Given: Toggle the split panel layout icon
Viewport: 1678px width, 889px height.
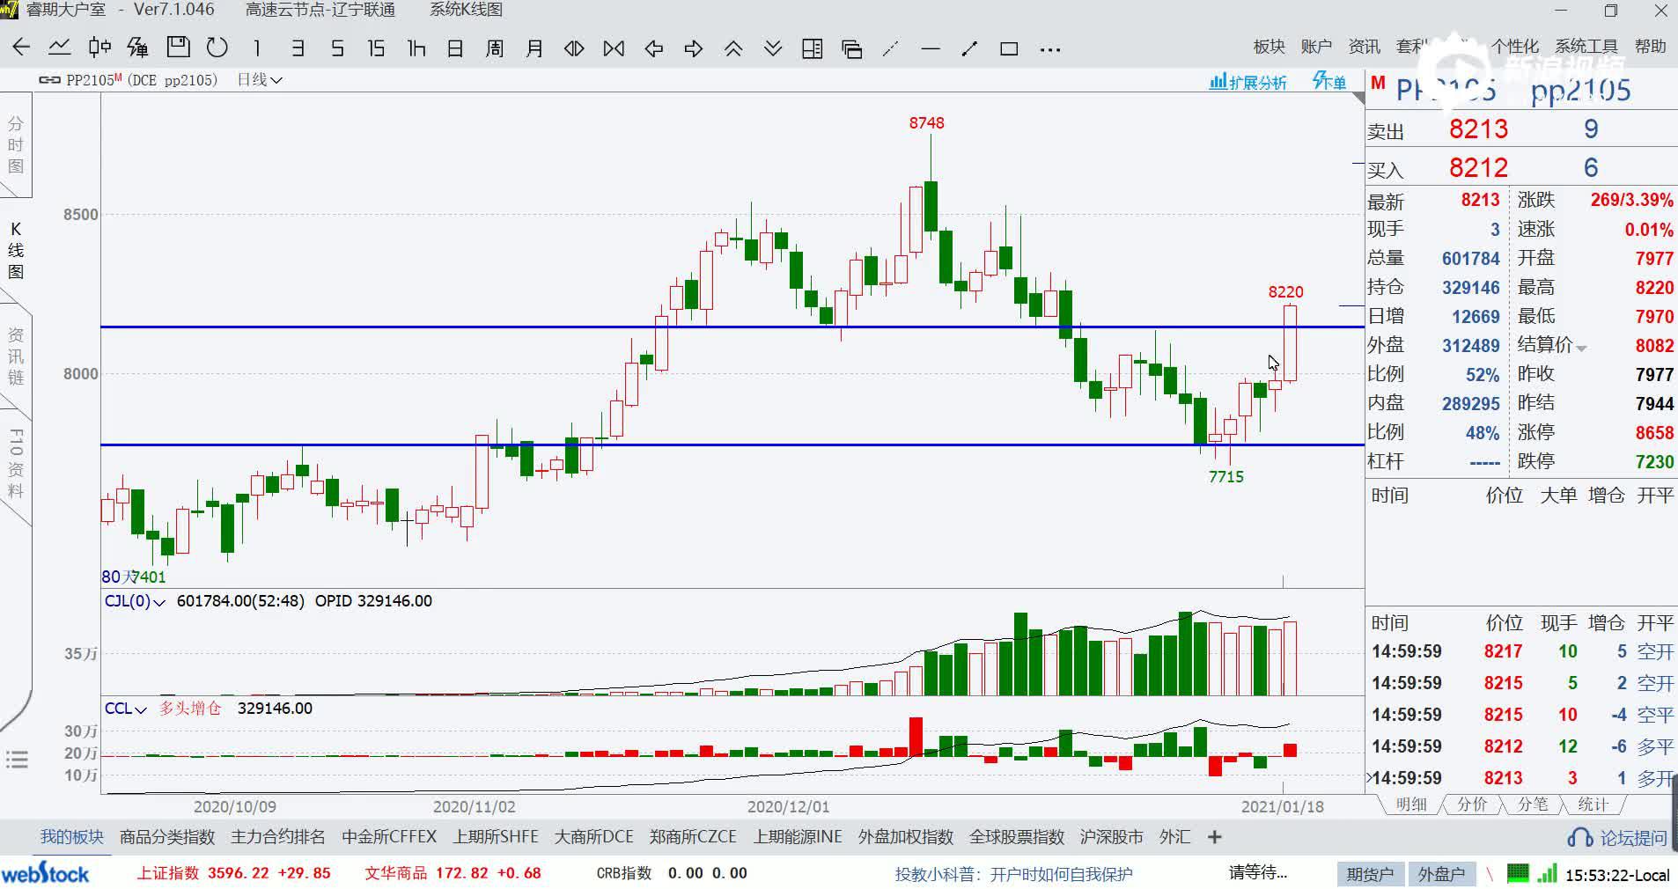Looking at the screenshot, I should tap(813, 48).
